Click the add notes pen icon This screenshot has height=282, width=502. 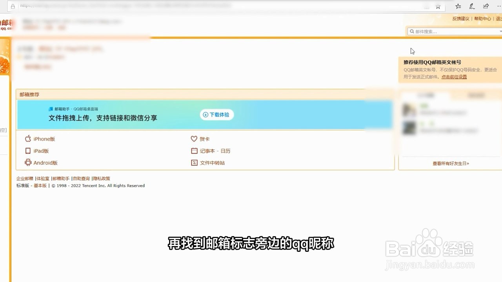[x=472, y=6]
